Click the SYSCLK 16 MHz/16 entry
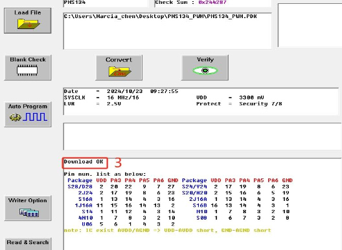 [x=102, y=98]
